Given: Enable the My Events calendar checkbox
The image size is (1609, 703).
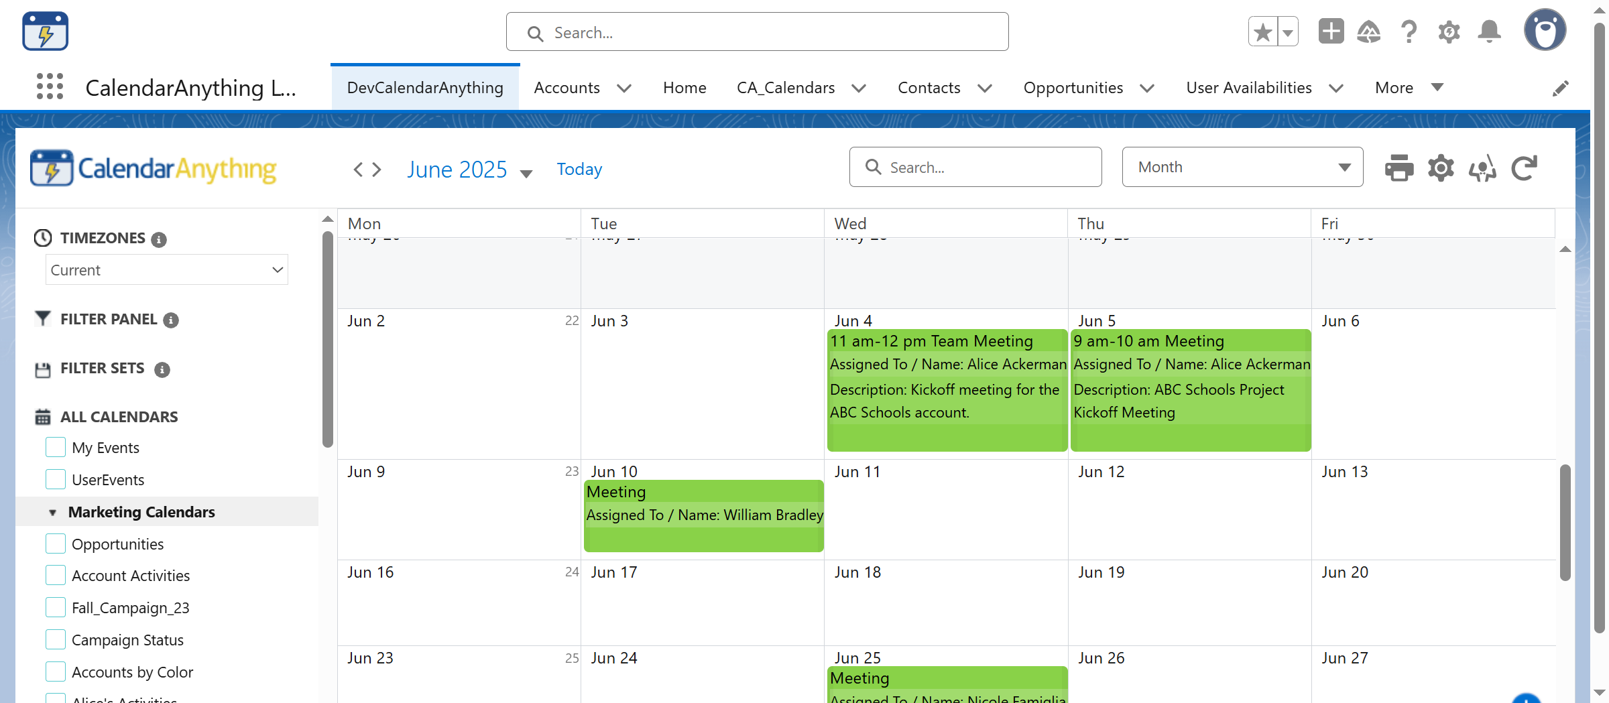Looking at the screenshot, I should pyautogui.click(x=56, y=447).
